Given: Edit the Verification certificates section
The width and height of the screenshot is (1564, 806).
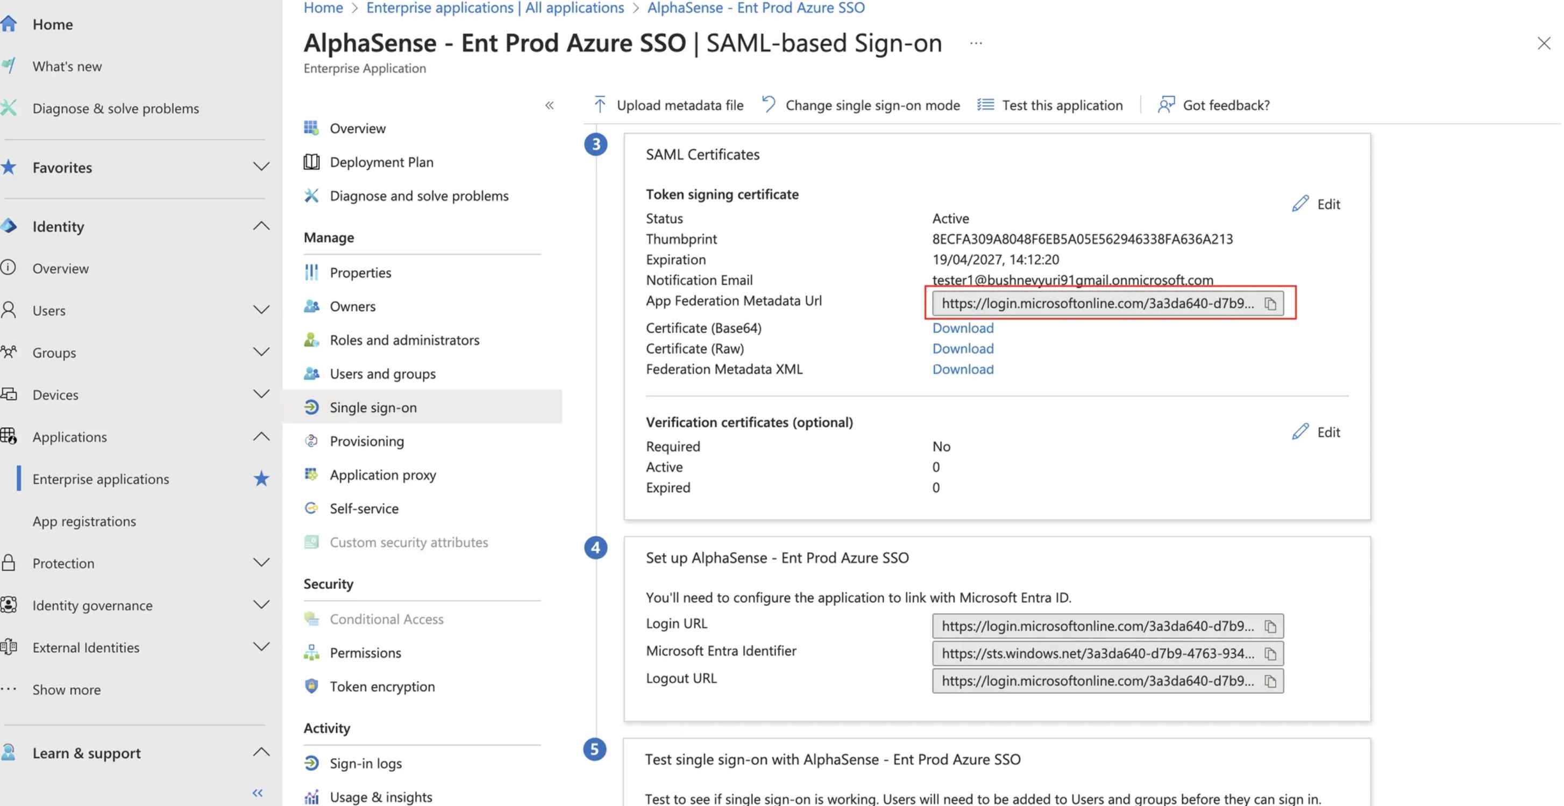Looking at the screenshot, I should pos(1316,432).
